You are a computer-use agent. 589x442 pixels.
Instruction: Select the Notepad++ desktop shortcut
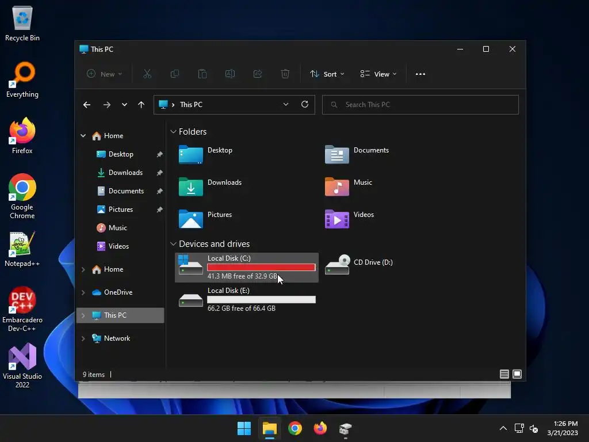22,249
